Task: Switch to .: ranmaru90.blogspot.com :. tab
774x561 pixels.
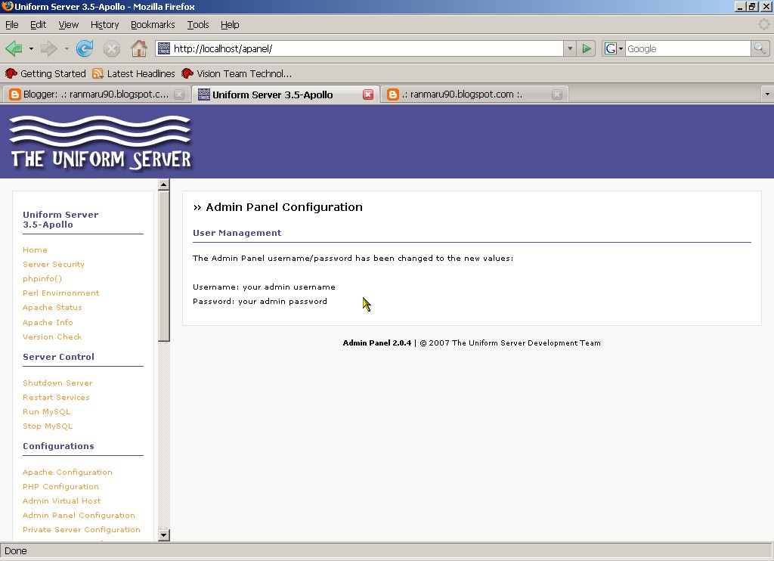Action: (x=474, y=95)
